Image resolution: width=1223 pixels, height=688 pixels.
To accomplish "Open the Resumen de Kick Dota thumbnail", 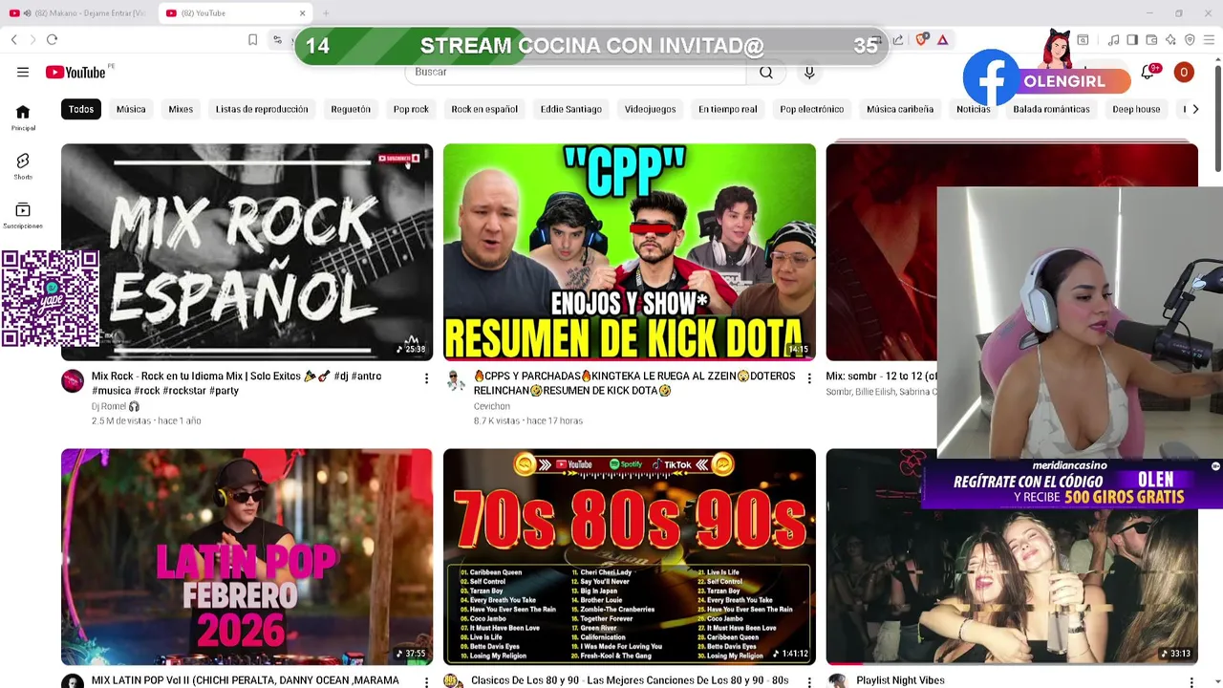I will point(630,251).
